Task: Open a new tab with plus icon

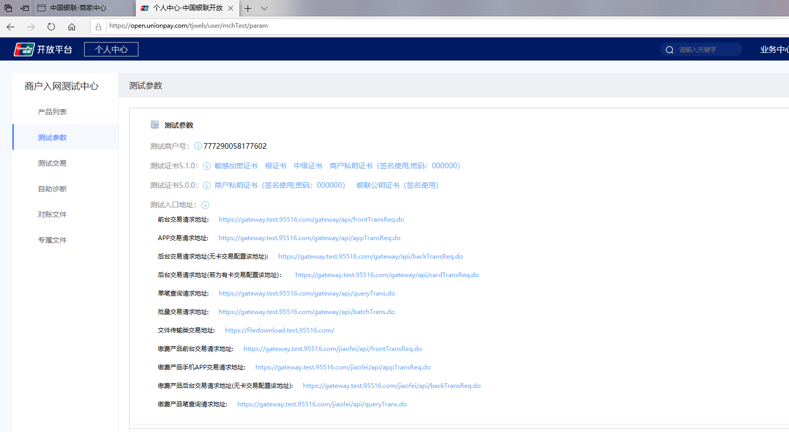Action: (248, 8)
